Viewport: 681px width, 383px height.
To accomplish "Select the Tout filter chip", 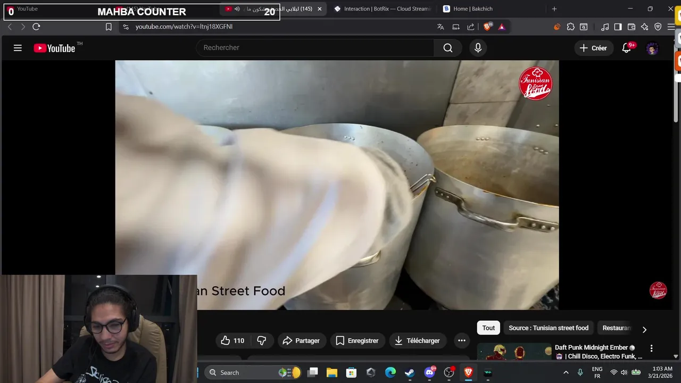I will [488, 328].
